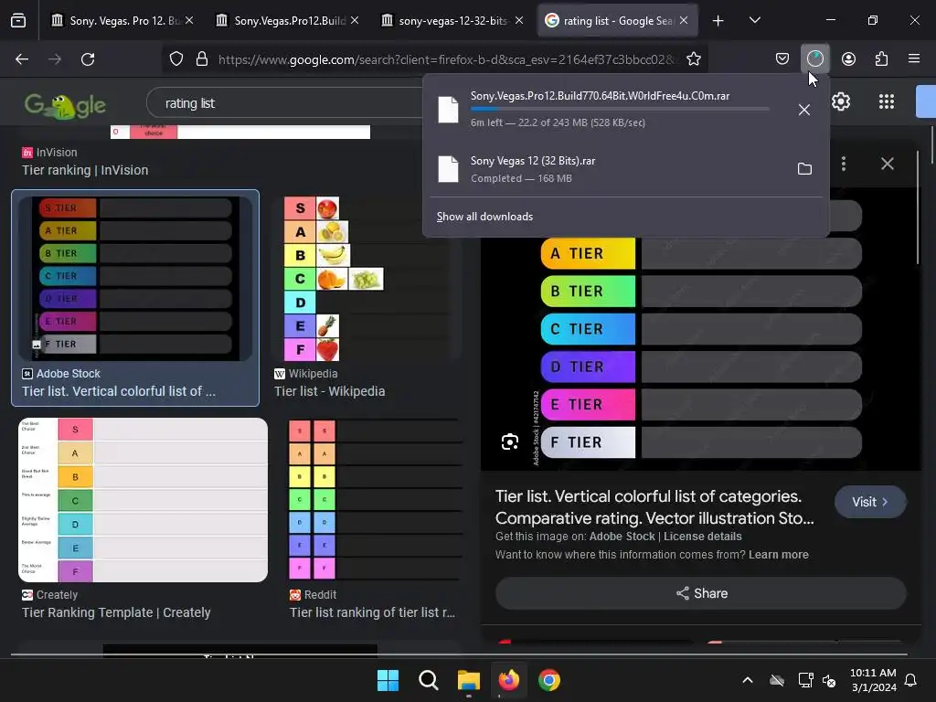Click Show all downloads
Viewport: 936px width, 702px height.
point(484,217)
